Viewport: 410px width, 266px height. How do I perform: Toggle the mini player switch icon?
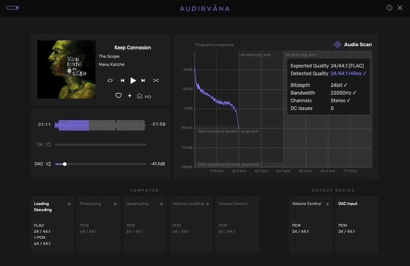click(x=13, y=8)
